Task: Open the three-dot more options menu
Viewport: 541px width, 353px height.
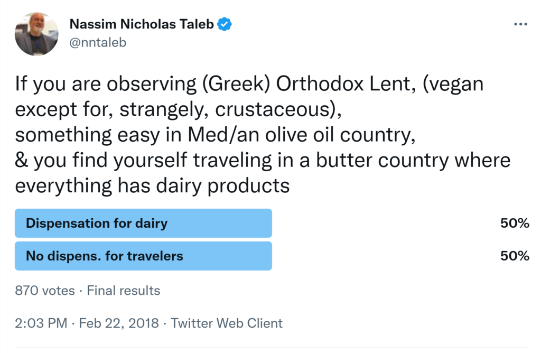Action: click(520, 24)
